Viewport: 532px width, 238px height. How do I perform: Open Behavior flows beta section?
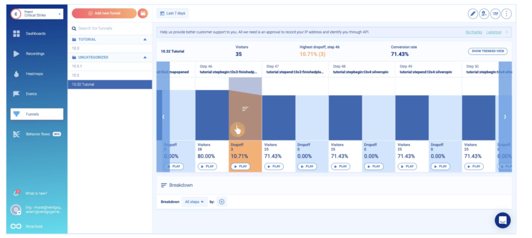37,134
